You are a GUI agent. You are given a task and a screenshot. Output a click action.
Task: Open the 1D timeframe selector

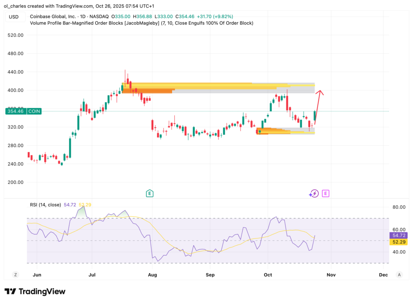[82, 17]
